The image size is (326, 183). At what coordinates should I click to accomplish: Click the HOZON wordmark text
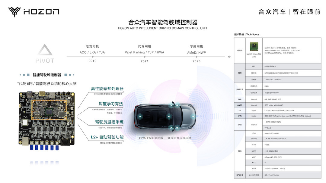41,12
